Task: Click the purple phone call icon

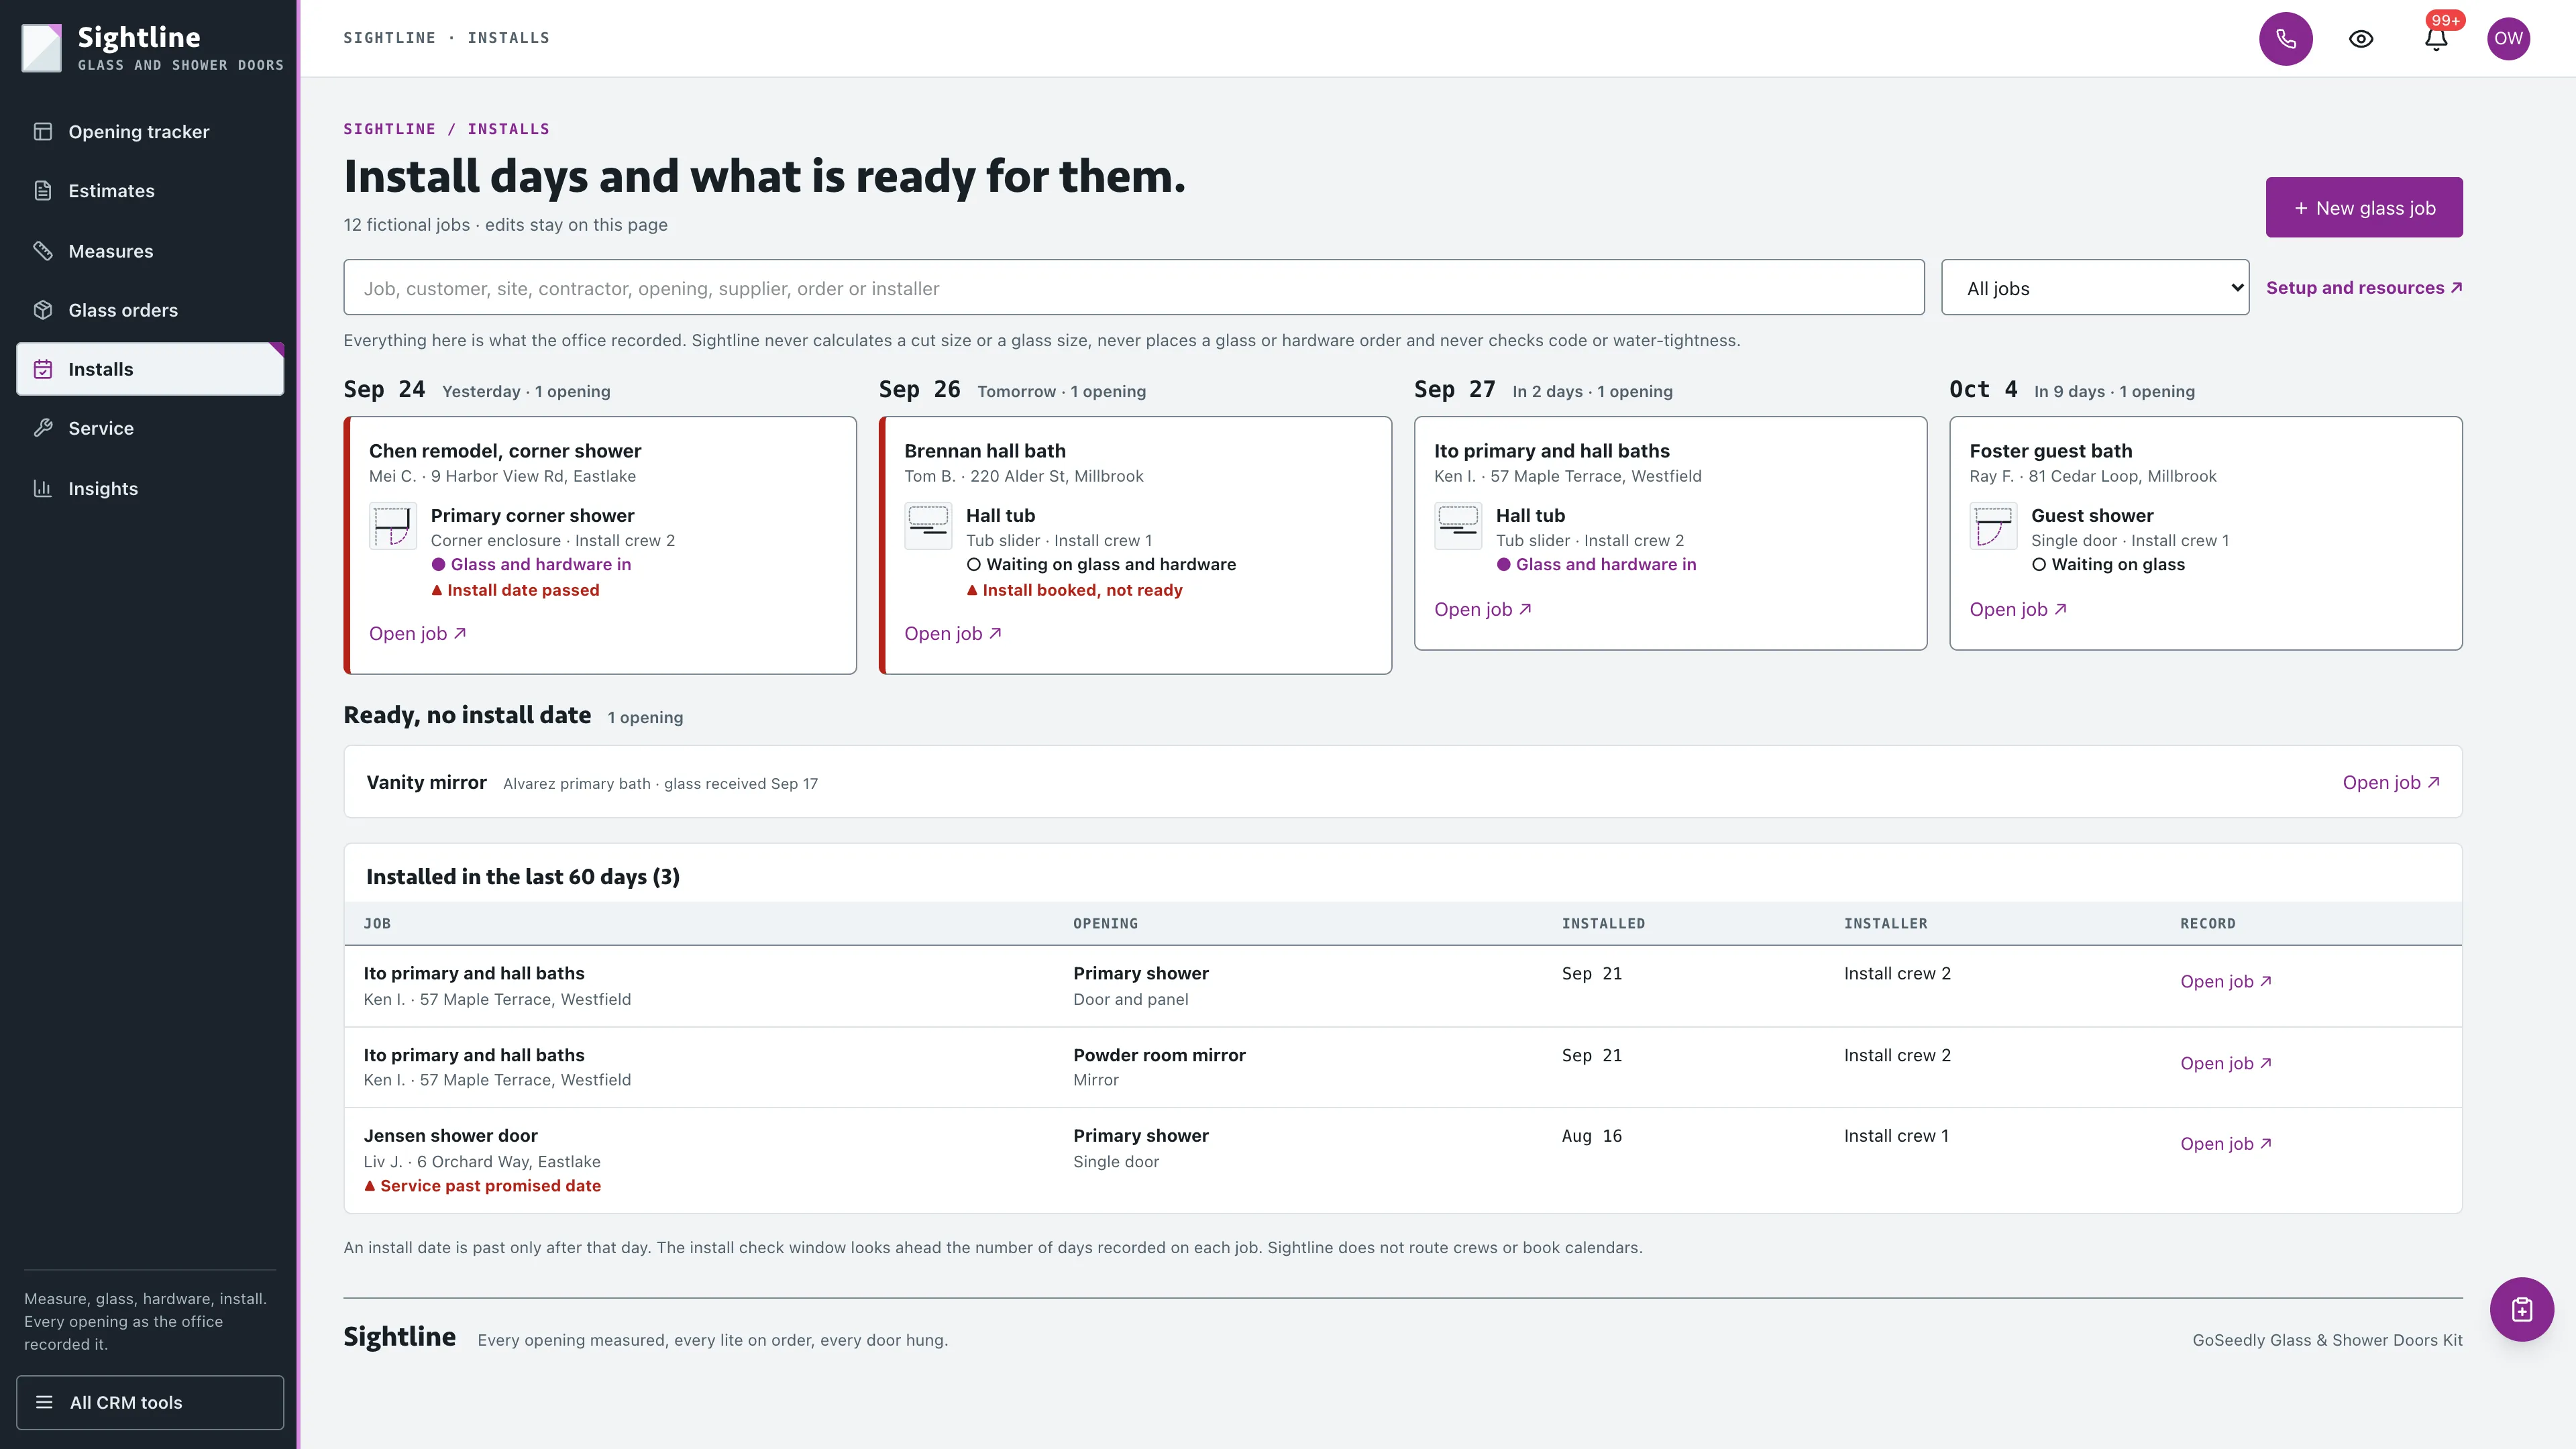Action: [2285, 39]
